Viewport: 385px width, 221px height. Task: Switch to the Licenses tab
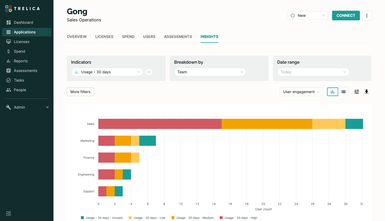pyautogui.click(x=104, y=37)
